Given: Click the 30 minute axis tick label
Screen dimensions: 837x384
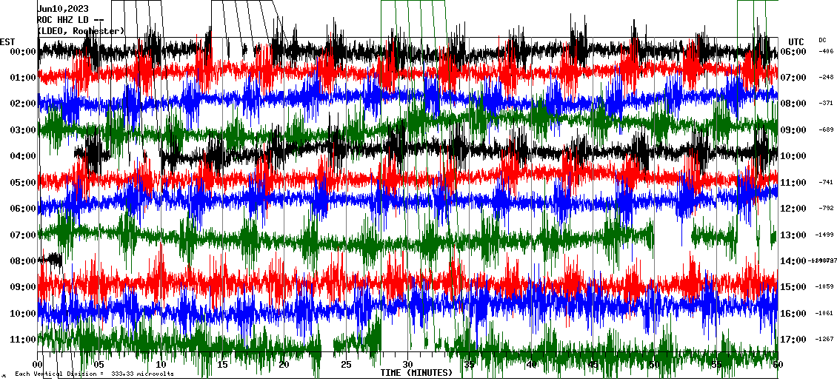Looking at the screenshot, I should [x=408, y=365].
